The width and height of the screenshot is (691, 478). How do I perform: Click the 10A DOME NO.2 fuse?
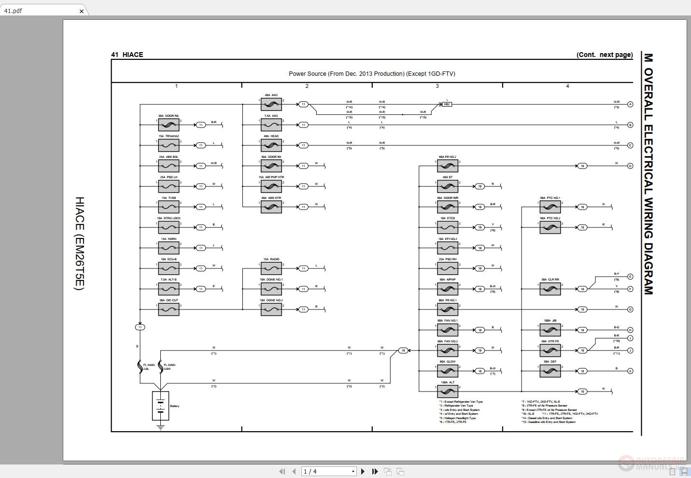tap(271, 309)
